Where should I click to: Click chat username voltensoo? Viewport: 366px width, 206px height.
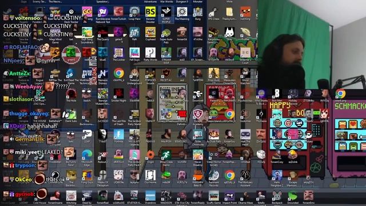pos(27,18)
